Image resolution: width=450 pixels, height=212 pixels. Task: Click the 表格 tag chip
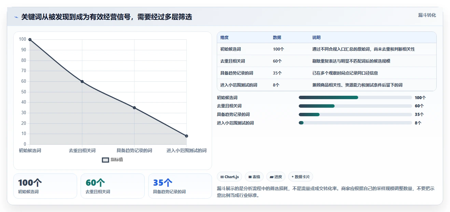[x=254, y=177]
